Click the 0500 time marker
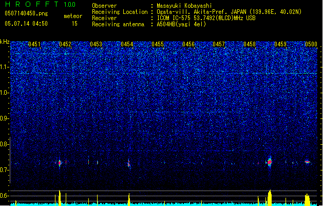323x206 pixels. (311, 44)
